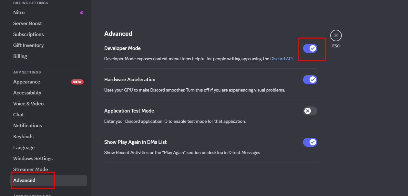The width and height of the screenshot is (408, 196).
Task: Click the Developer Mode label
Action: (x=122, y=48)
